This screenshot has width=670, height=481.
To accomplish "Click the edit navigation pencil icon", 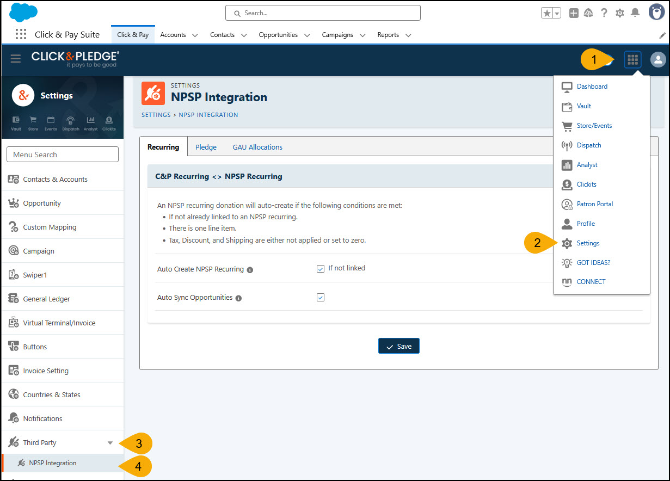I will pyautogui.click(x=662, y=35).
